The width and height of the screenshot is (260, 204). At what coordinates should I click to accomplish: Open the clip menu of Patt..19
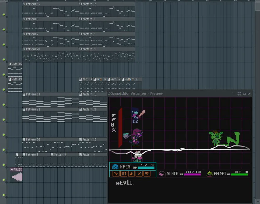click(x=10, y=79)
